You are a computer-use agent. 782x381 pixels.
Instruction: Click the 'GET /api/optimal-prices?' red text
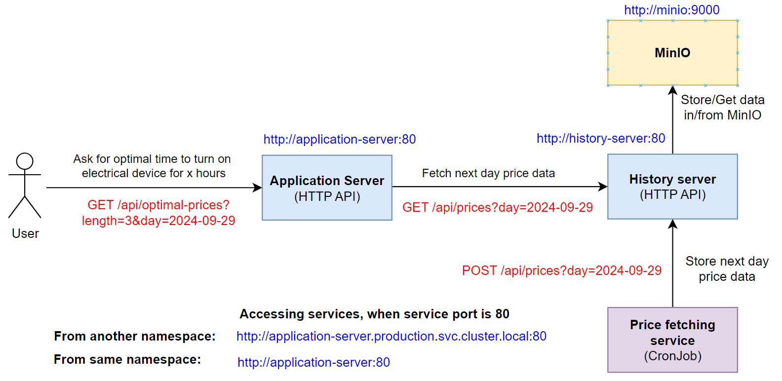coord(158,205)
